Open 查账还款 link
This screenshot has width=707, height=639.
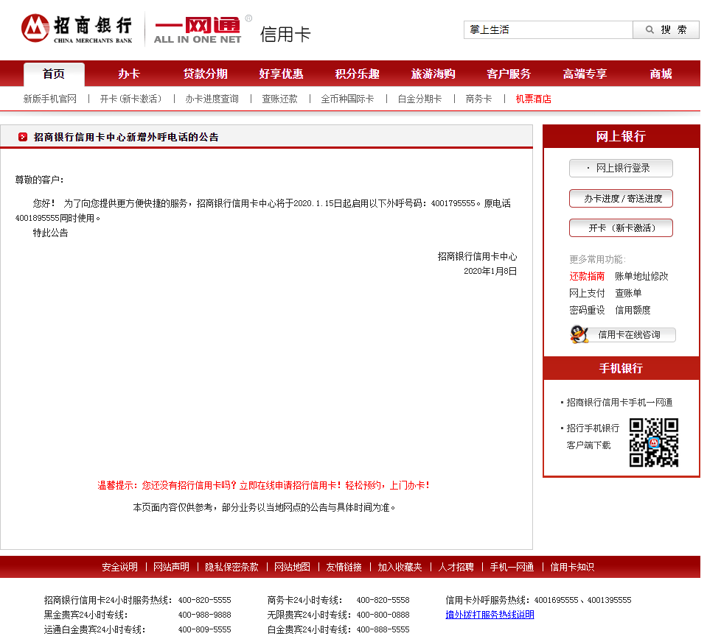(280, 99)
